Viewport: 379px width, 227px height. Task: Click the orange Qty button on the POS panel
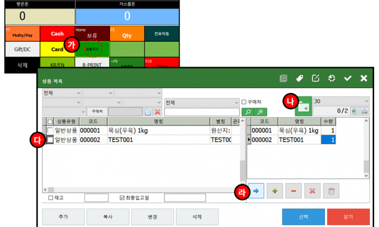point(127,34)
